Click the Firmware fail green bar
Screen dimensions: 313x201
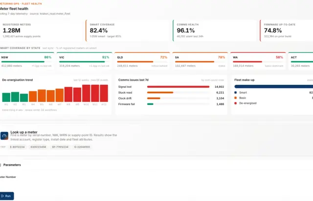pos(150,104)
